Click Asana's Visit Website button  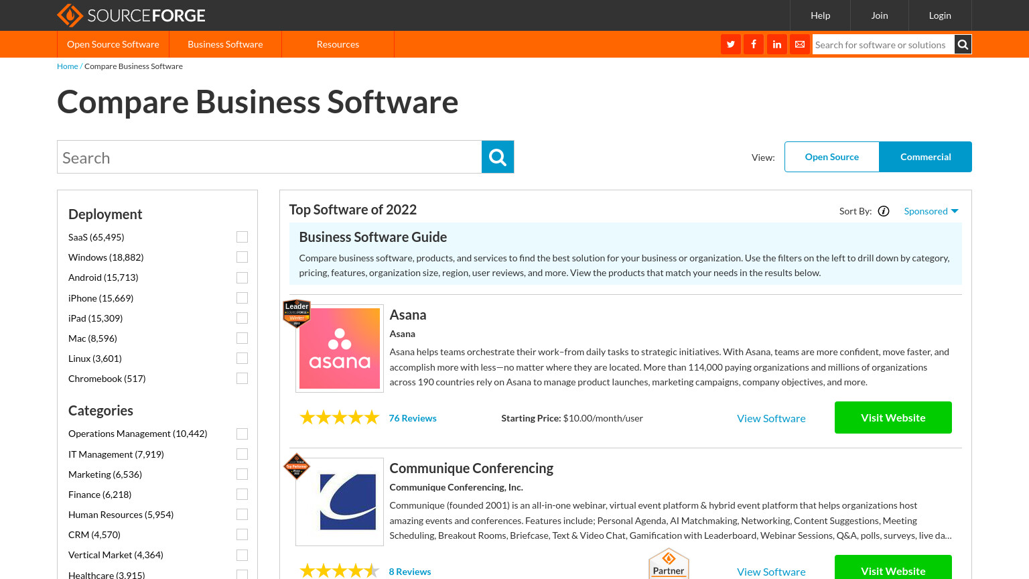tap(893, 417)
